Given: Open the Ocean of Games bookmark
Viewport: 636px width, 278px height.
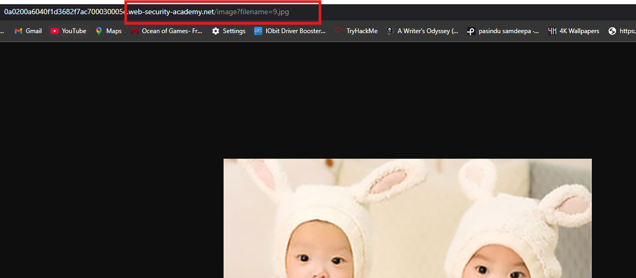Looking at the screenshot, I should coord(167,31).
